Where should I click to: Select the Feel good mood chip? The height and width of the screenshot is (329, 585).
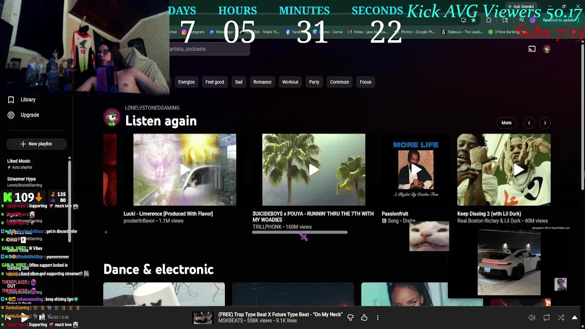215,82
